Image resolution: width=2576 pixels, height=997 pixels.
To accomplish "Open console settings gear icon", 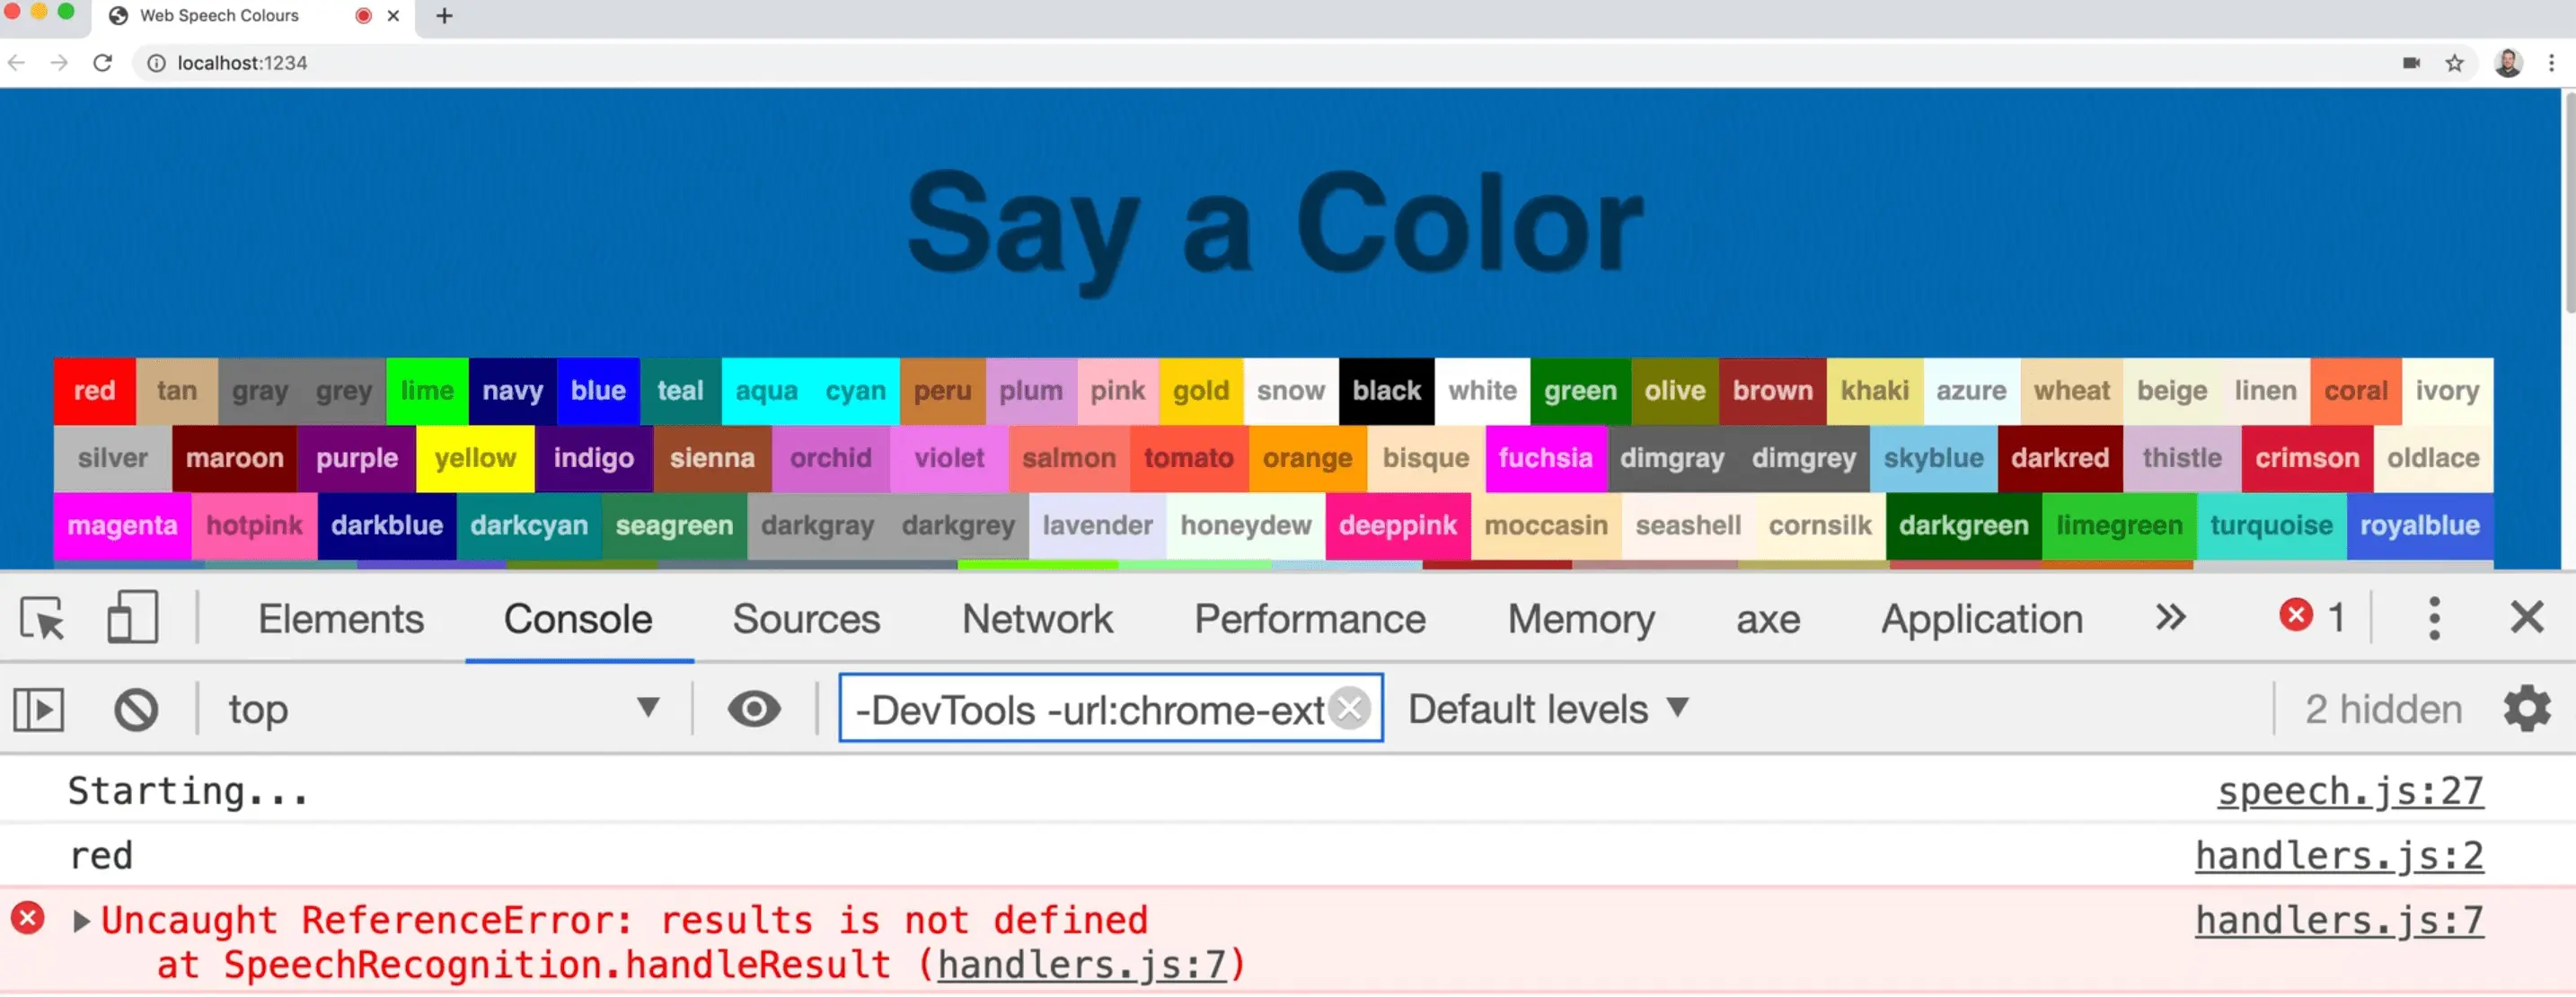I will pyautogui.click(x=2527, y=709).
